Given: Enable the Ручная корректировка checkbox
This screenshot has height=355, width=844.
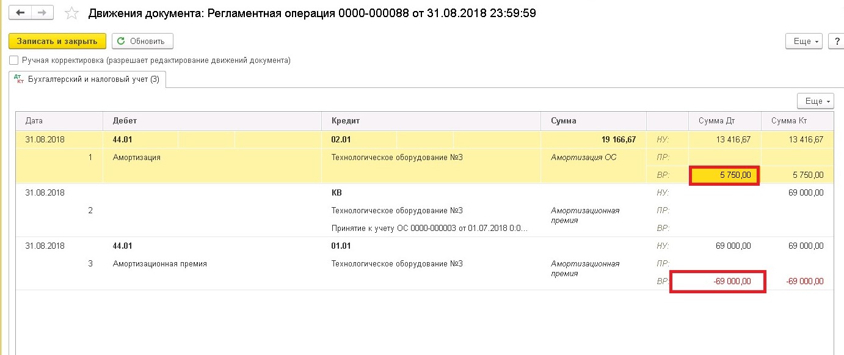Looking at the screenshot, I should tap(14, 60).
